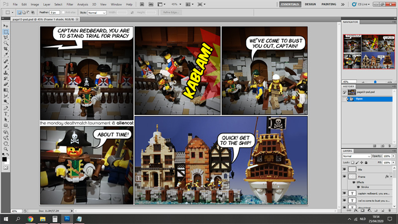
Task: Toggle lock image pixels (brush icon)
Action: point(357,163)
